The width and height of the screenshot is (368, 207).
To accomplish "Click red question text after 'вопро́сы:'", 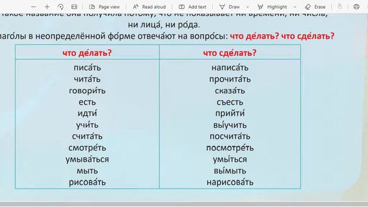I will [282, 36].
